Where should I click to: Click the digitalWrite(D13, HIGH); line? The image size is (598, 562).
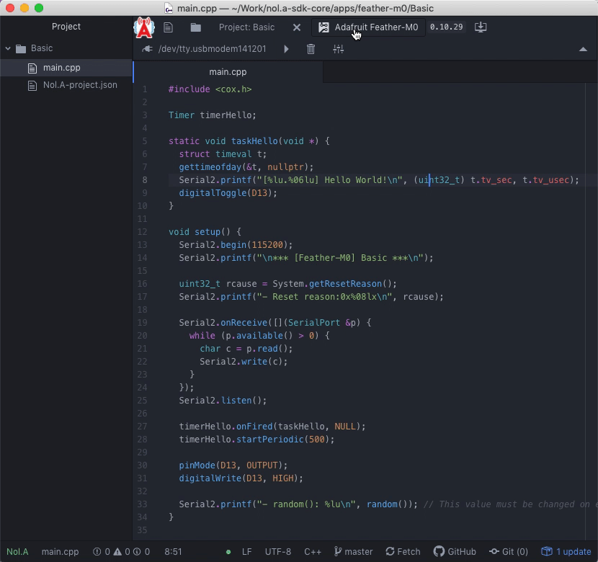241,478
